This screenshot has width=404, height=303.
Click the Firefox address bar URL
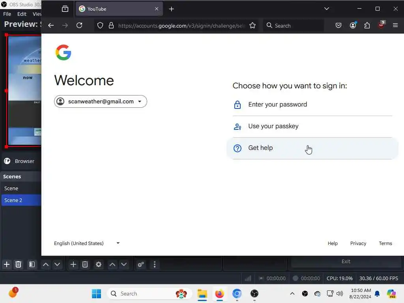coord(181,26)
